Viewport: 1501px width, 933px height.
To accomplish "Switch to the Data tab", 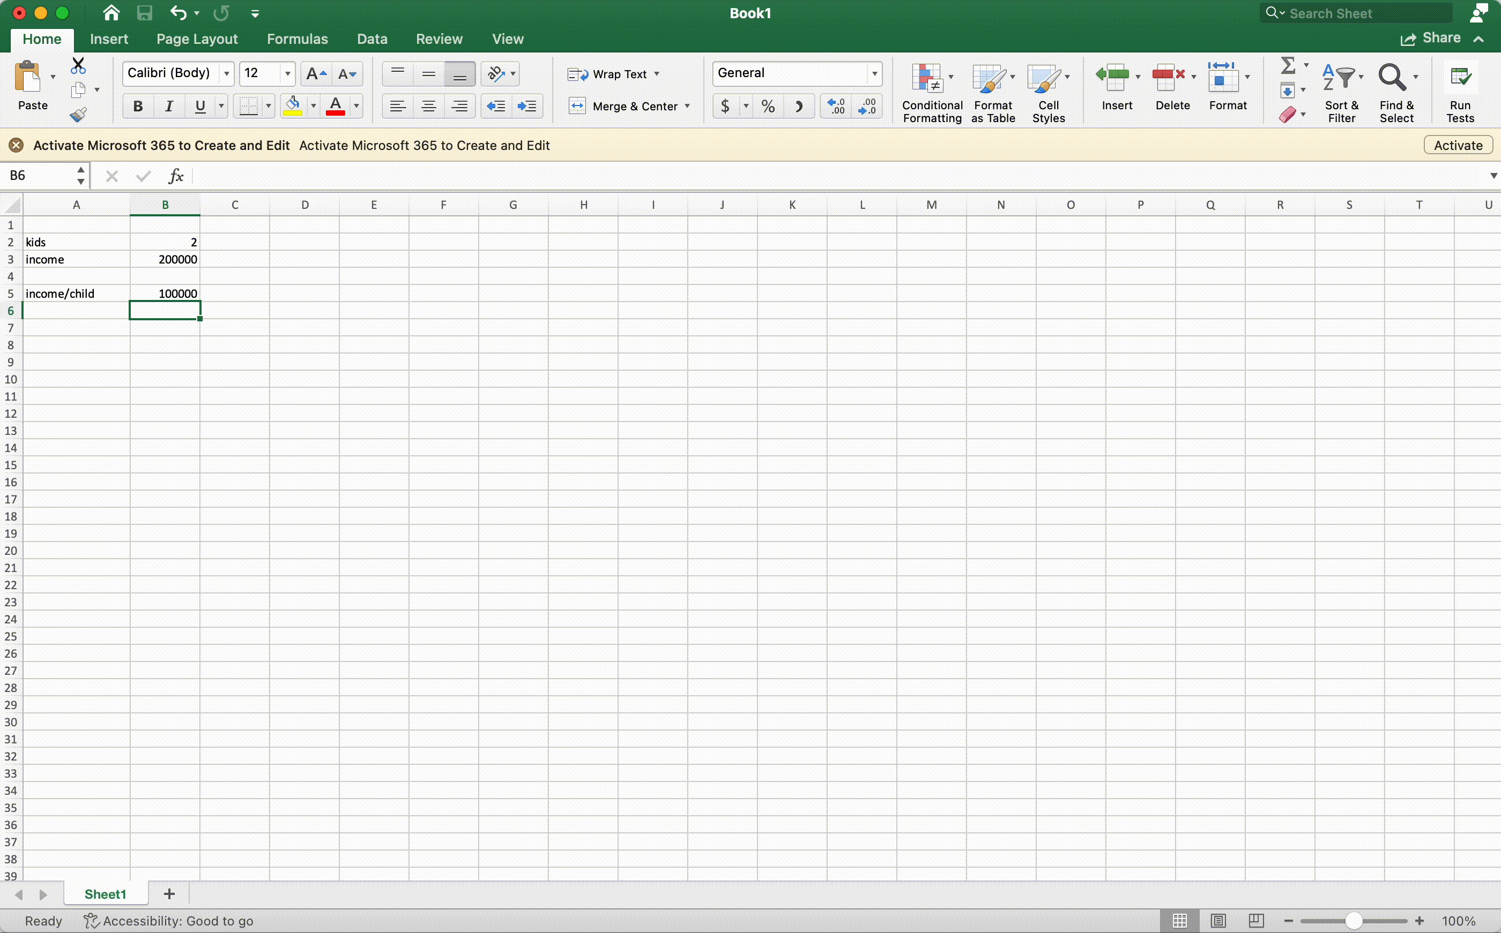I will (x=371, y=39).
